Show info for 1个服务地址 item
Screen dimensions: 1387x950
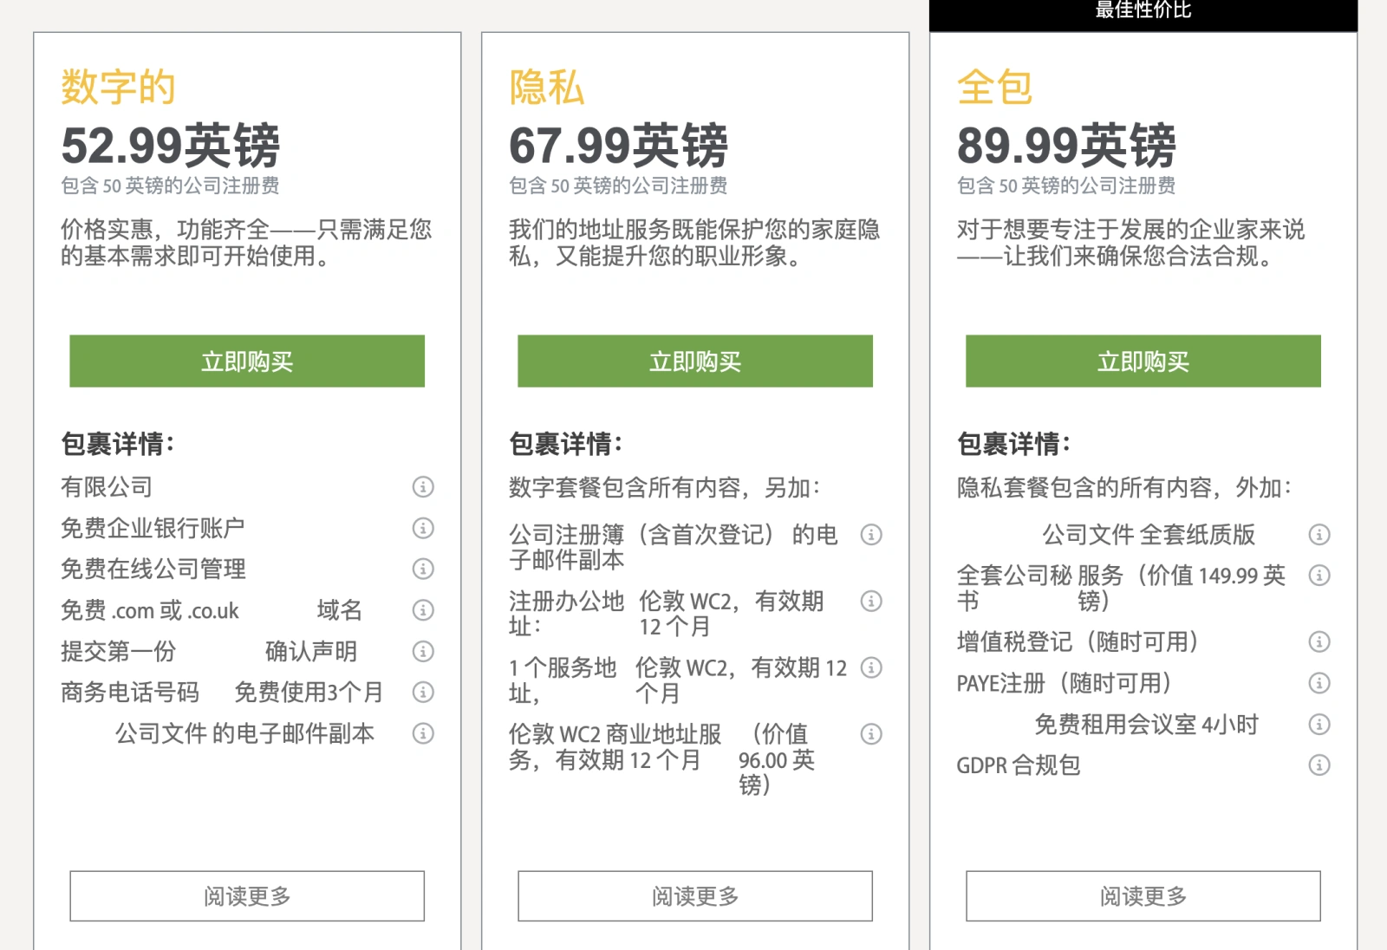871,667
